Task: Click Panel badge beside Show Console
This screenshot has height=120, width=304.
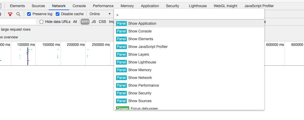Action: click(x=121, y=31)
